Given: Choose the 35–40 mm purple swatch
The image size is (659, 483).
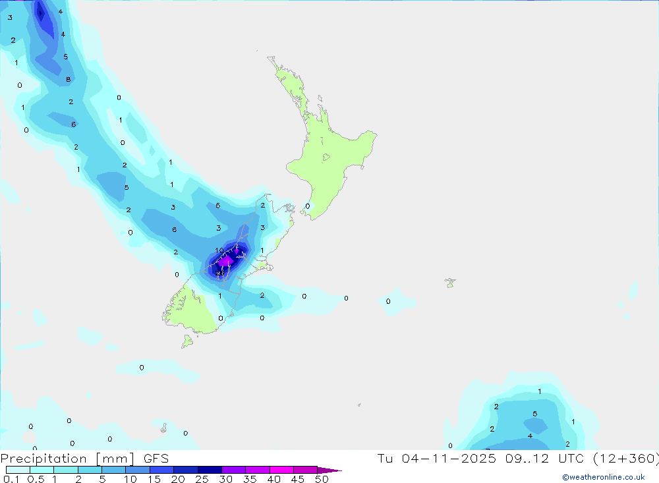Looking at the screenshot, I should click(257, 470).
